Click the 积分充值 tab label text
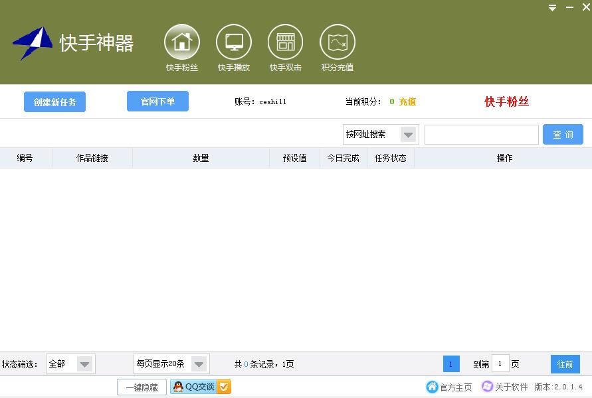This screenshot has height=398, width=592. tap(337, 68)
